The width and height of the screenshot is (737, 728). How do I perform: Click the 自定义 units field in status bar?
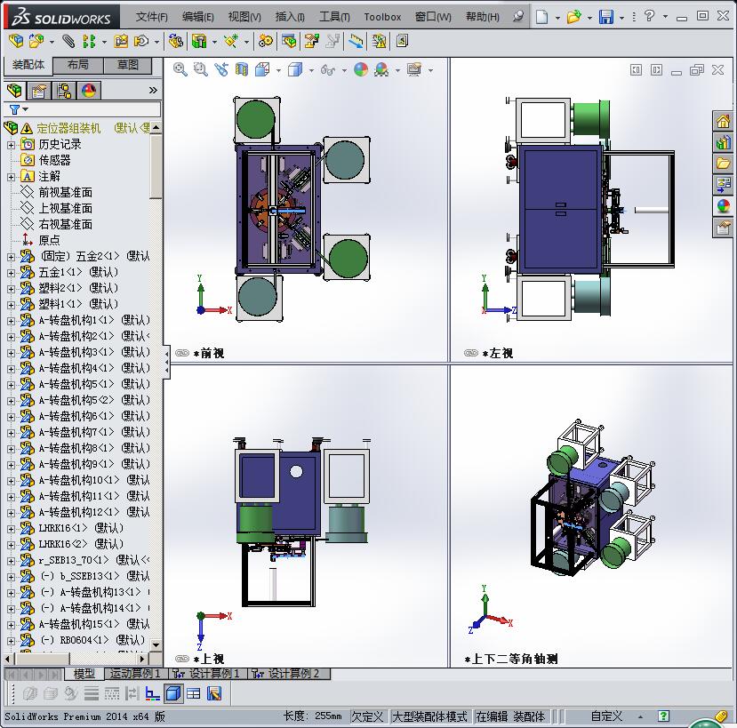606,716
